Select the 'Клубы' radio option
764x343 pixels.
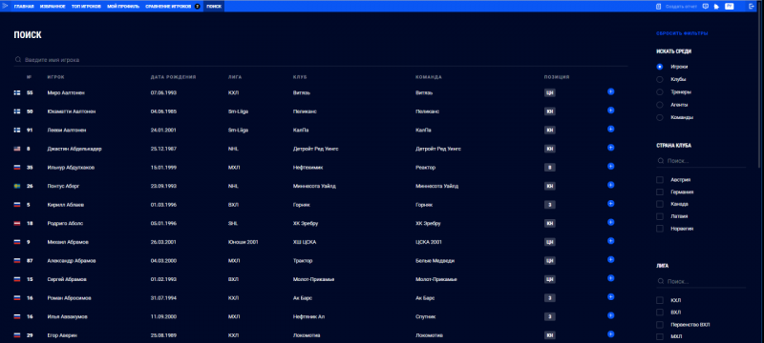[x=660, y=79]
